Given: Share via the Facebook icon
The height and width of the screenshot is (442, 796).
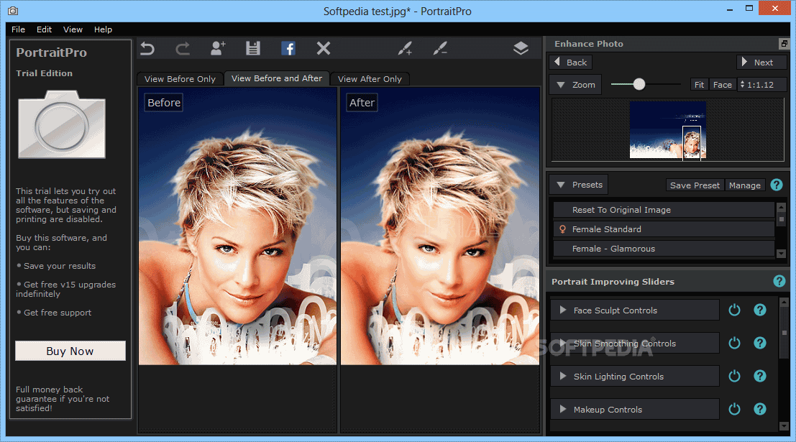Looking at the screenshot, I should pyautogui.click(x=288, y=48).
